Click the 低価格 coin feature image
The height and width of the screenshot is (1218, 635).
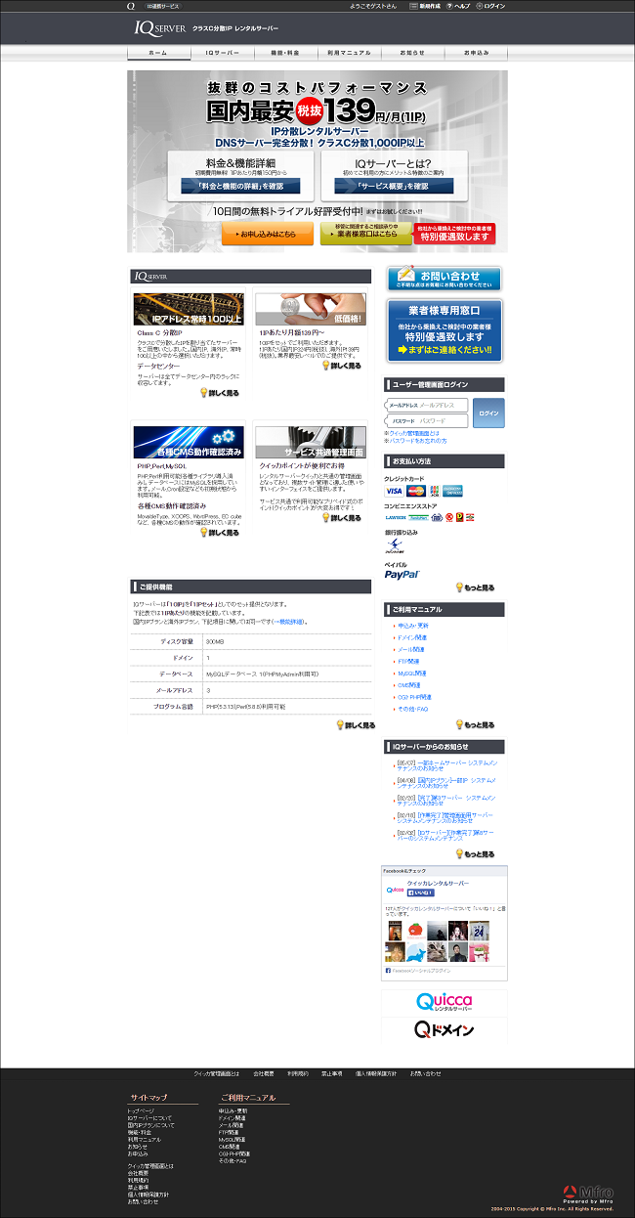[x=311, y=309]
